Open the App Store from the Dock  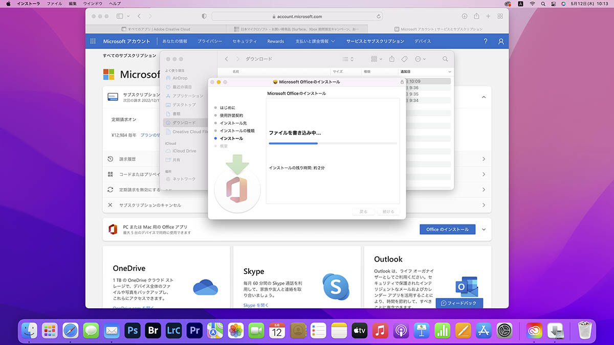click(484, 331)
